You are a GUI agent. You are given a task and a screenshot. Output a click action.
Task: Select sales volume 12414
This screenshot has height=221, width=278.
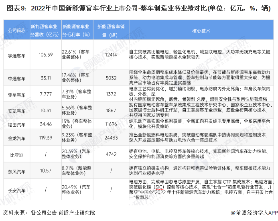click(111, 55)
